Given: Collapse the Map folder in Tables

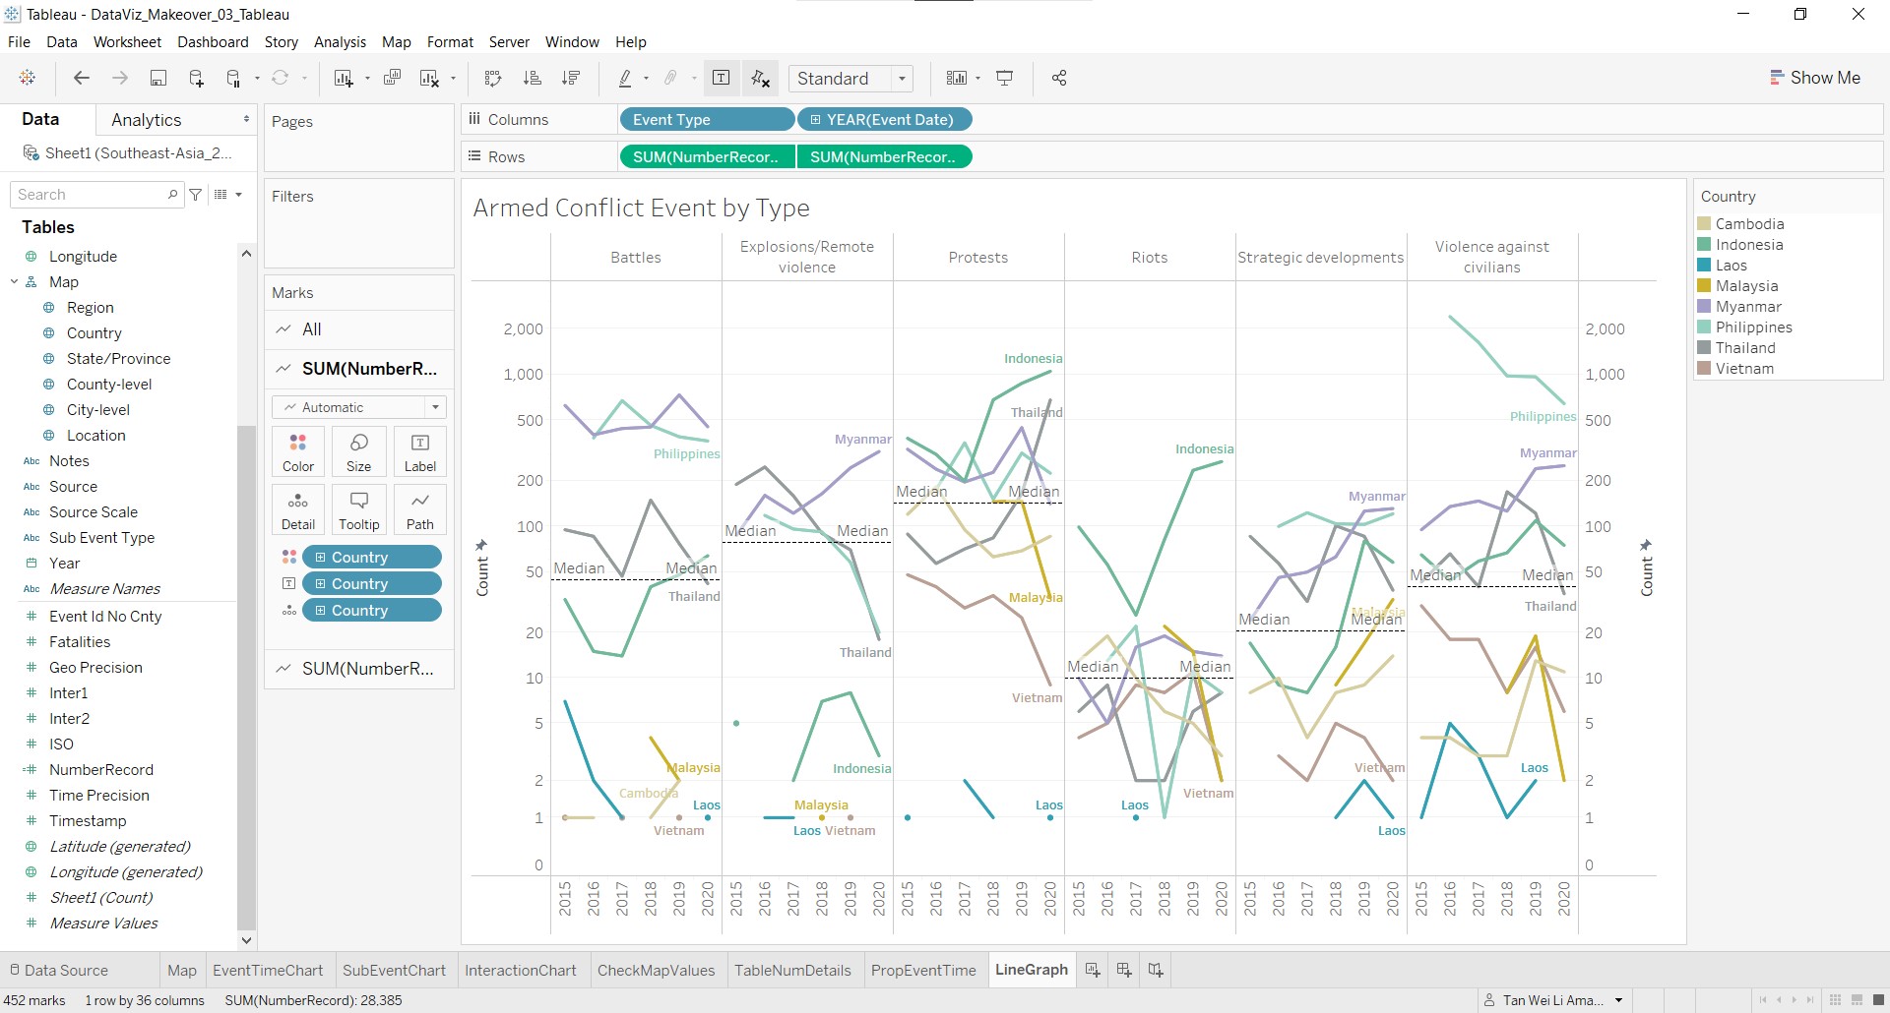Looking at the screenshot, I should pos(15,282).
